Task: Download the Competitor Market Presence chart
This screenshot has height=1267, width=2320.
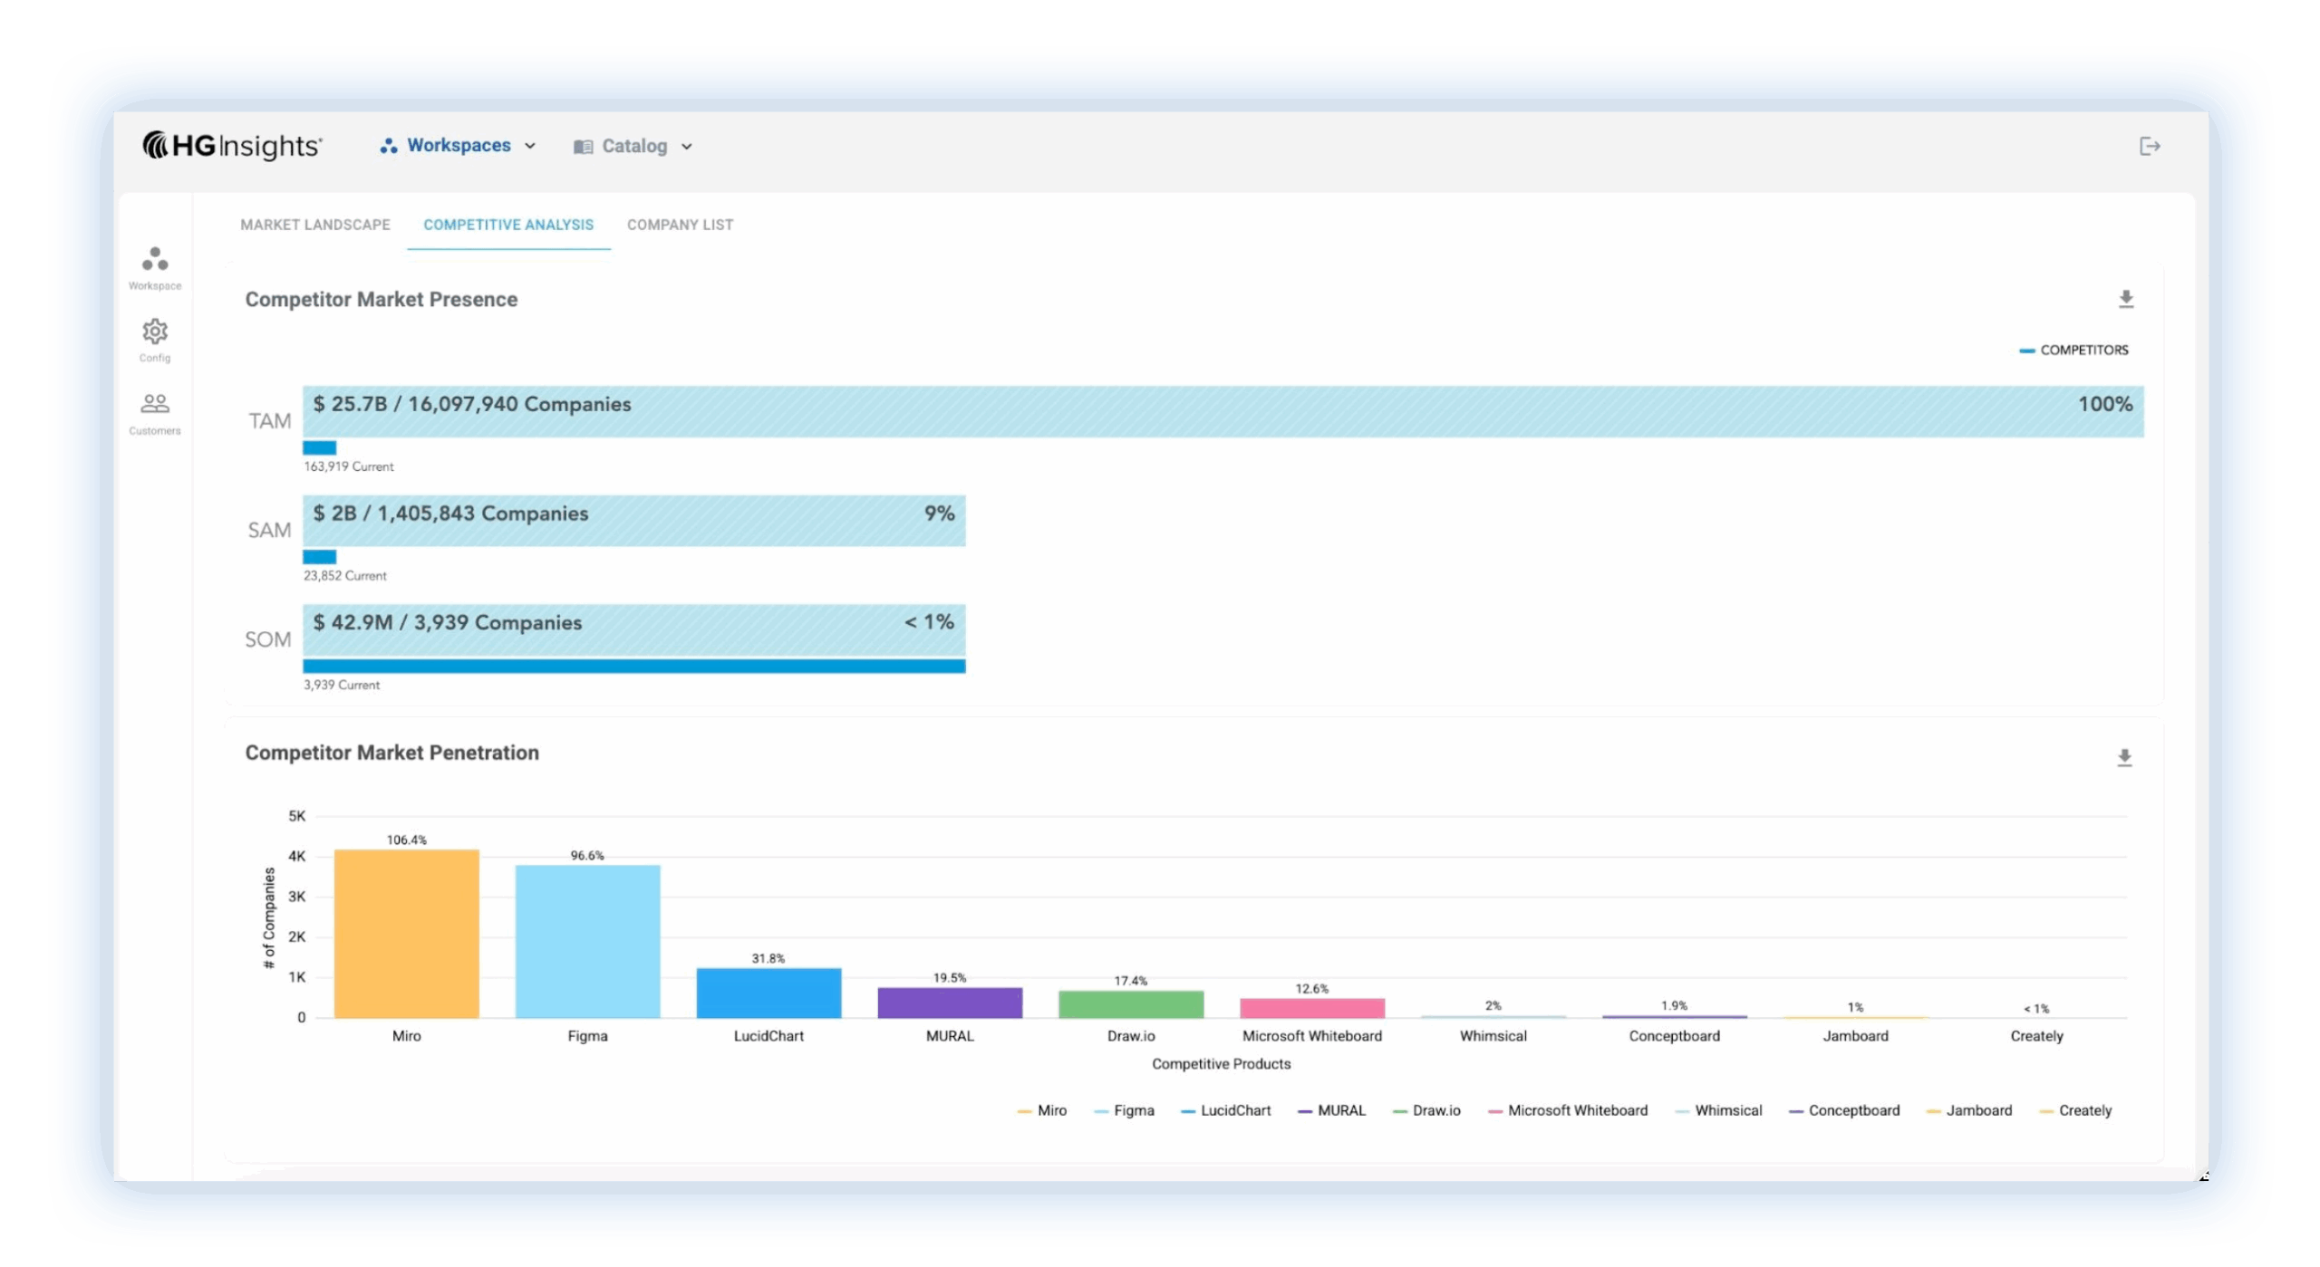Action: 2126,299
